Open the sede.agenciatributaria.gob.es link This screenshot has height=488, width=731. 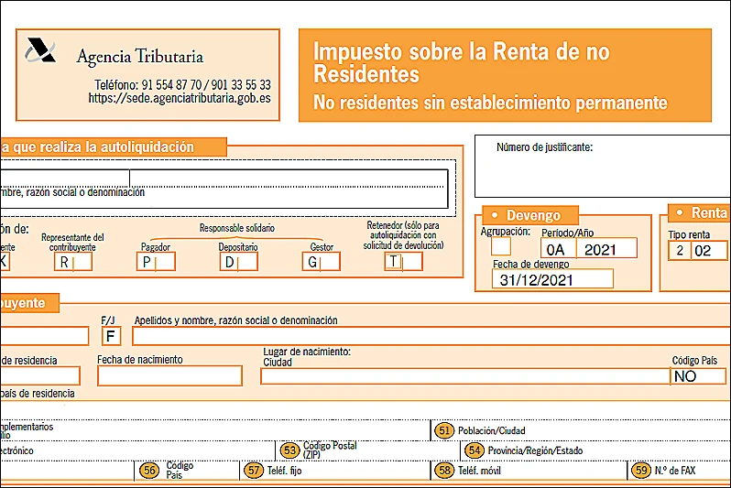(180, 98)
